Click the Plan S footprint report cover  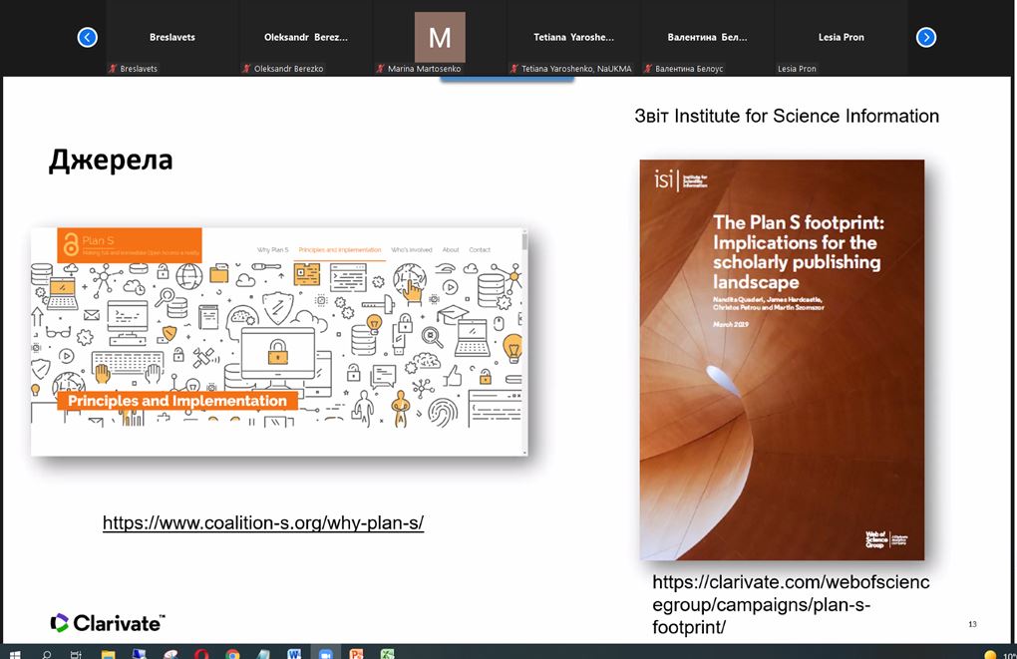pos(782,360)
